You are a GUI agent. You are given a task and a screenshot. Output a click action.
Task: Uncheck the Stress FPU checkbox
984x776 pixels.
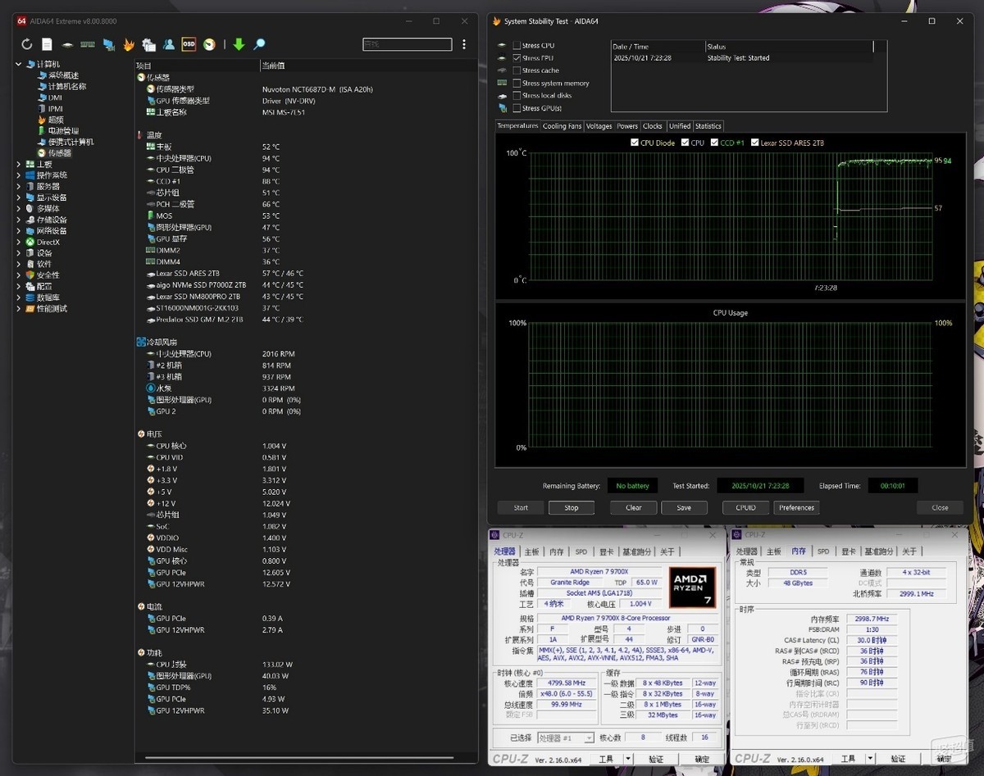coord(517,58)
